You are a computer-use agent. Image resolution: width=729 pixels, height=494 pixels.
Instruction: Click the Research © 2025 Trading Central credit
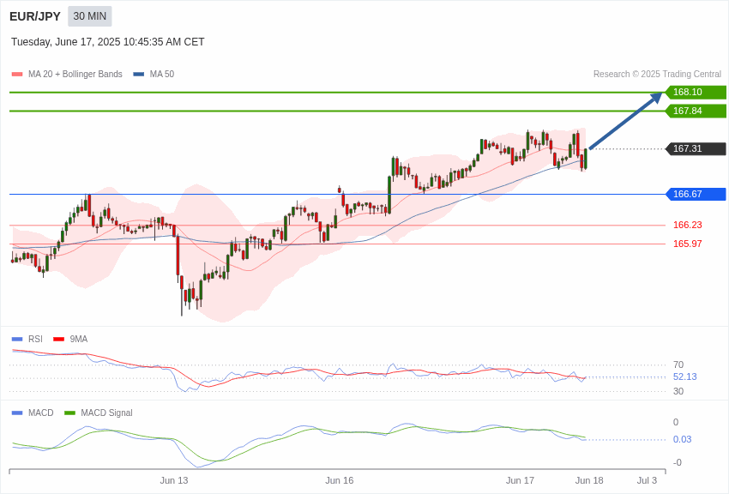click(x=657, y=75)
